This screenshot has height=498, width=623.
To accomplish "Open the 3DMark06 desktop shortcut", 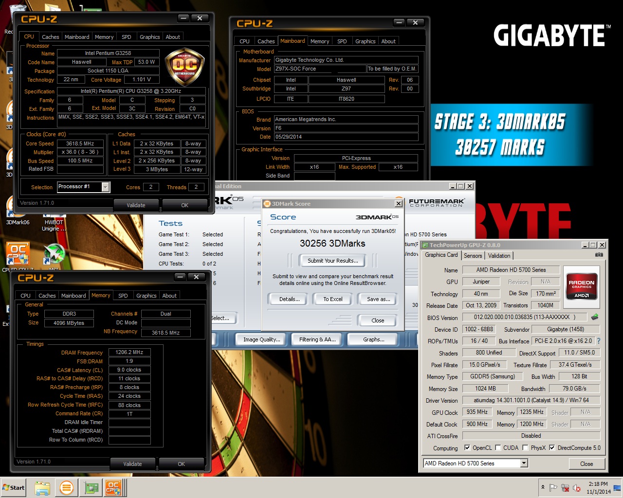I will click(x=18, y=210).
